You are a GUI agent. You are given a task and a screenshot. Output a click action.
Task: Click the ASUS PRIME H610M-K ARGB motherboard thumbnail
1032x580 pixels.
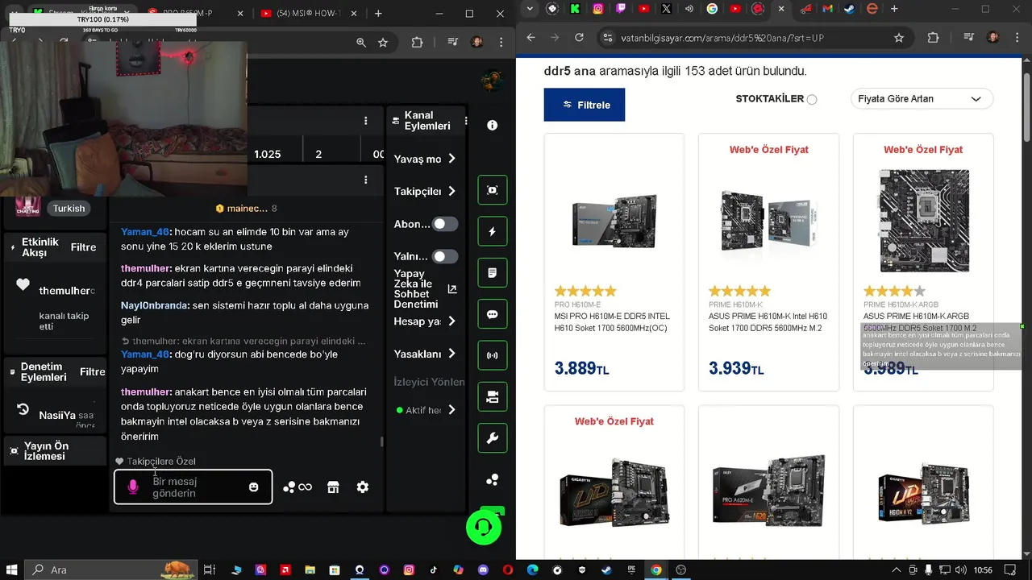pos(924,220)
